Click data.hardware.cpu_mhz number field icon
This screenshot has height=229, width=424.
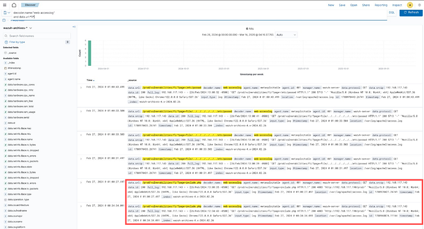pos(5,90)
